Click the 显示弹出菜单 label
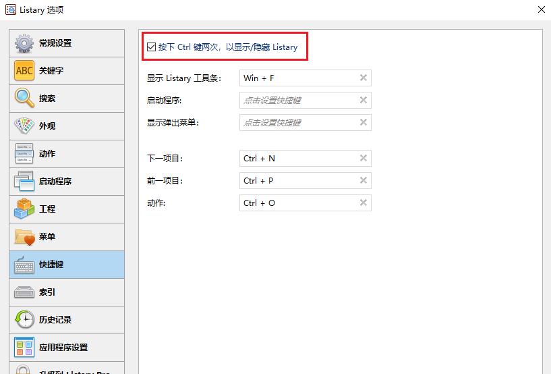Image resolution: width=551 pixels, height=374 pixels. coord(173,123)
